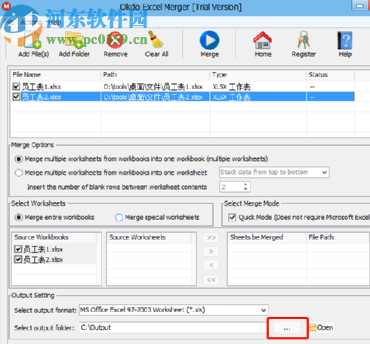Viewport: 370px width, 344px height.
Task: Click the add one sheet > button
Action: point(211,251)
